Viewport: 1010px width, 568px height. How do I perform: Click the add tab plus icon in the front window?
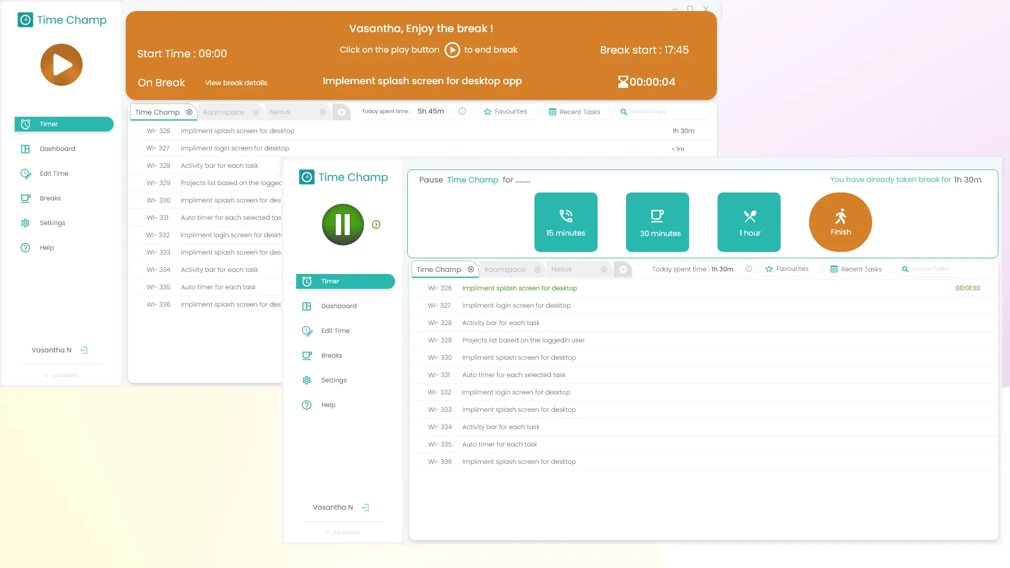[x=623, y=269]
